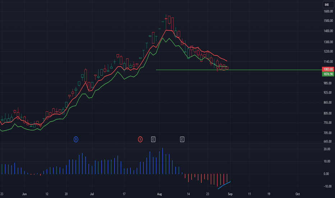This screenshot has height=198, width=335.
Task: Click the blue D dividend marker
Action: 76,140
